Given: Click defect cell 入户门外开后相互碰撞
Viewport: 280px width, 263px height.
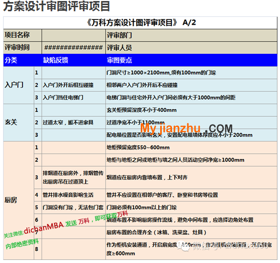Looking at the screenshot, I should pyautogui.click(x=74, y=85).
